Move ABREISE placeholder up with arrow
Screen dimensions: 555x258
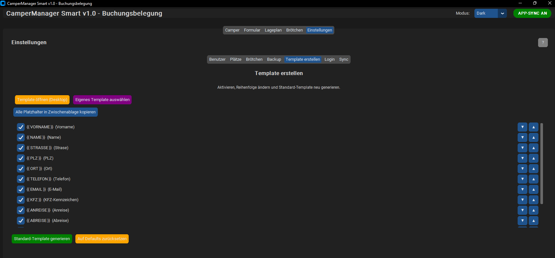tap(534, 221)
